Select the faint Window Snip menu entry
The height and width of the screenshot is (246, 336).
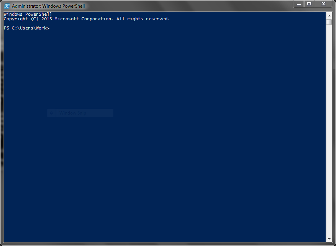click(80, 113)
